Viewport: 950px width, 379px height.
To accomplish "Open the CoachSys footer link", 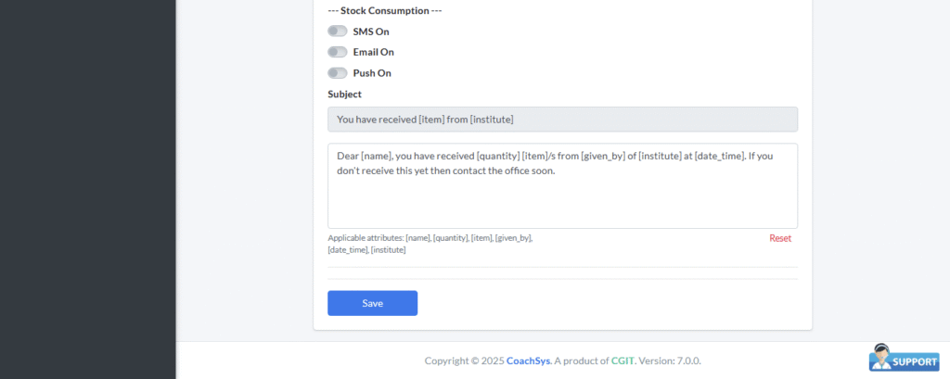I will click(528, 360).
